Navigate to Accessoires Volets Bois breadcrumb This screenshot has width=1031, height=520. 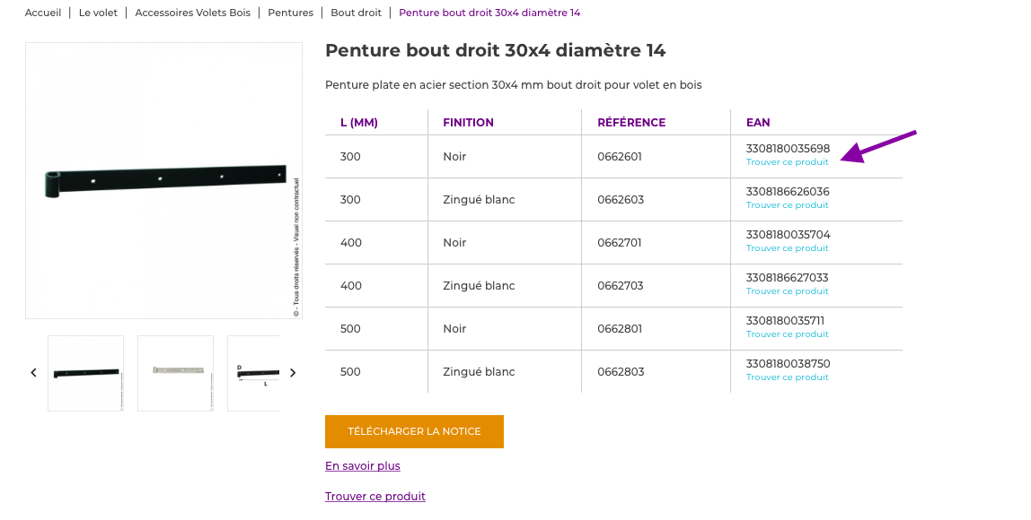(192, 13)
